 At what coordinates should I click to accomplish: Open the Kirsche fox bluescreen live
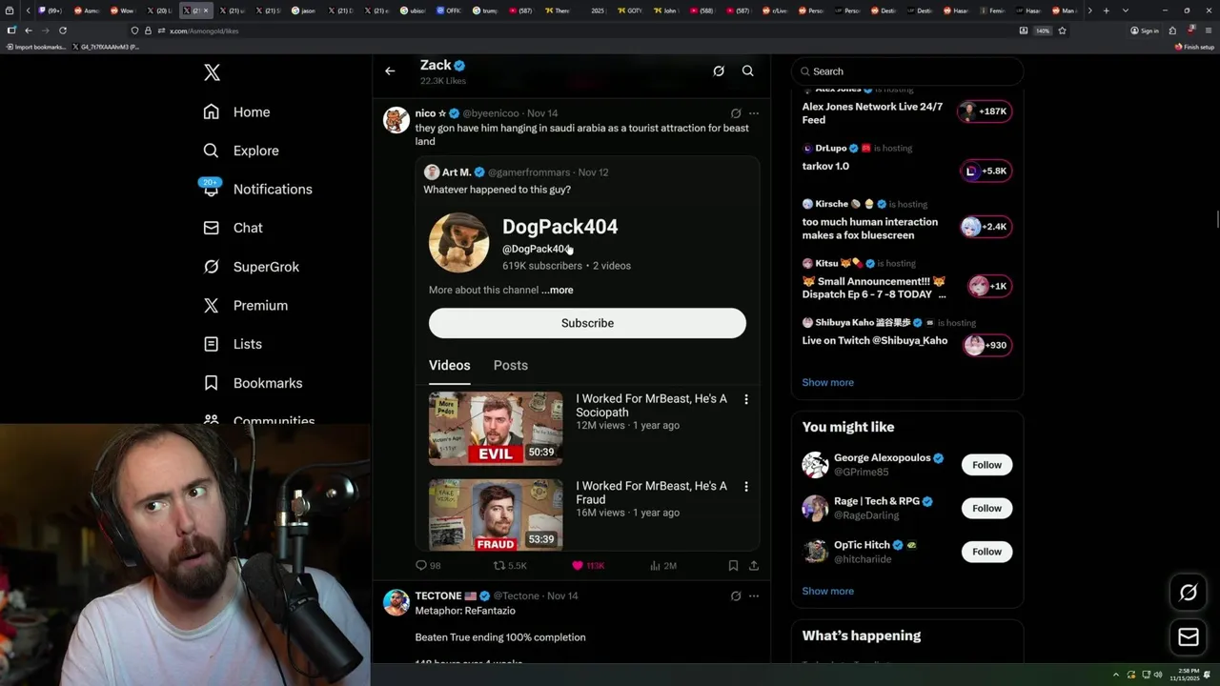click(x=907, y=221)
